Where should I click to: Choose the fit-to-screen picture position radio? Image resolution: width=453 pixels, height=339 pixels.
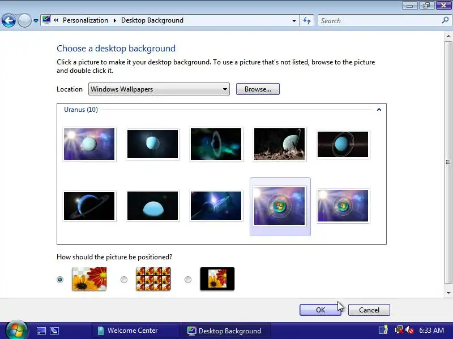(60, 280)
